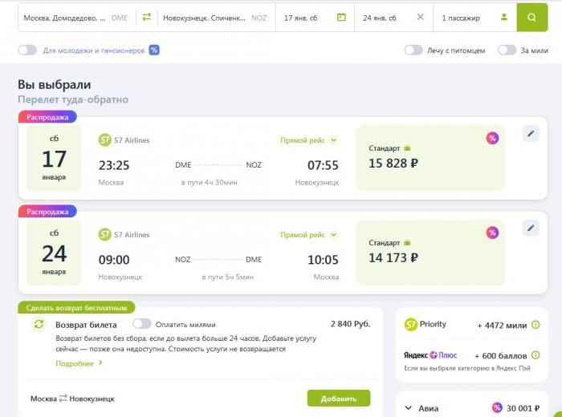Screen dimensions: 562x417
Task: Open calendar icon for departure date
Action: (x=341, y=17)
